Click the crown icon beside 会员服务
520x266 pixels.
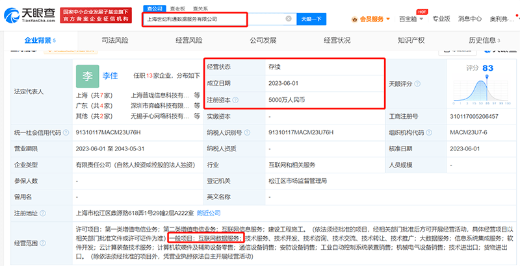(x=355, y=19)
